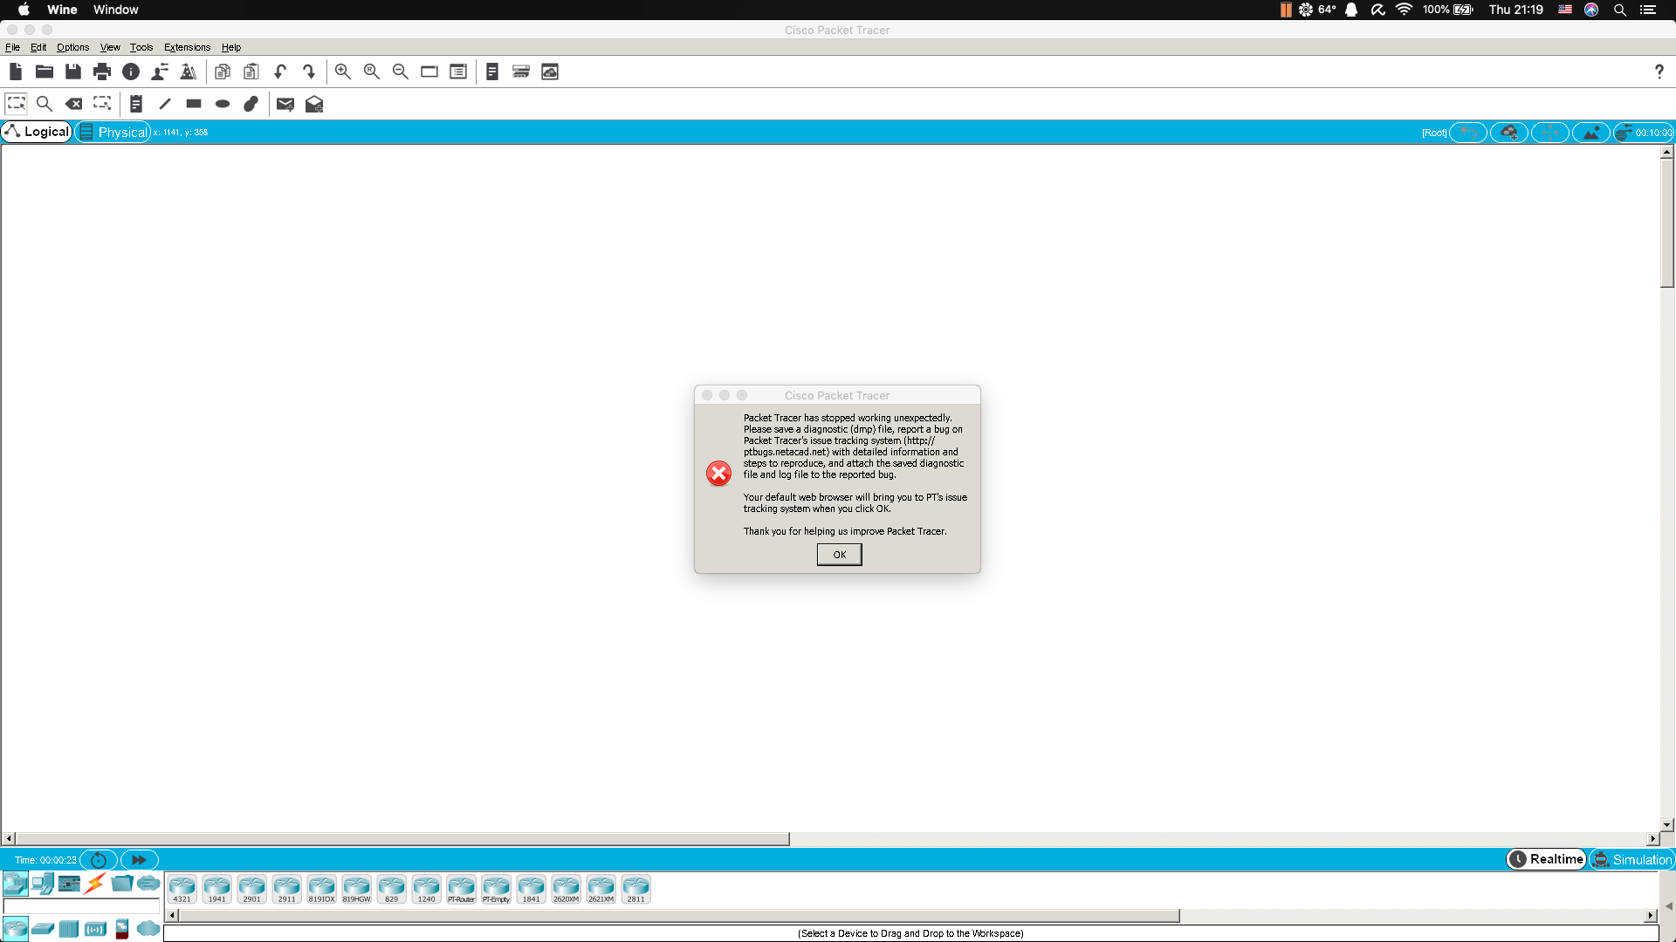Screen dimensions: 1676x942
Task: Open the environment time 00:10:00 button
Action: click(x=1644, y=133)
